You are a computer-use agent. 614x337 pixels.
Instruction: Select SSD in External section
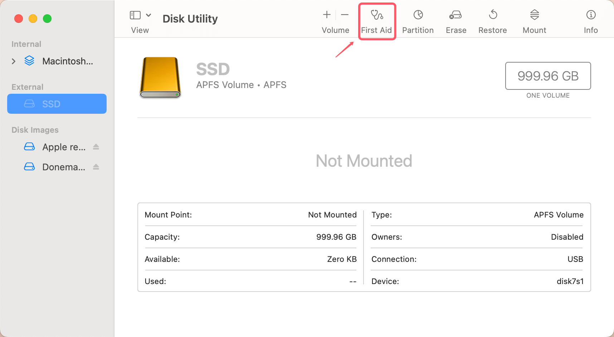tap(57, 104)
